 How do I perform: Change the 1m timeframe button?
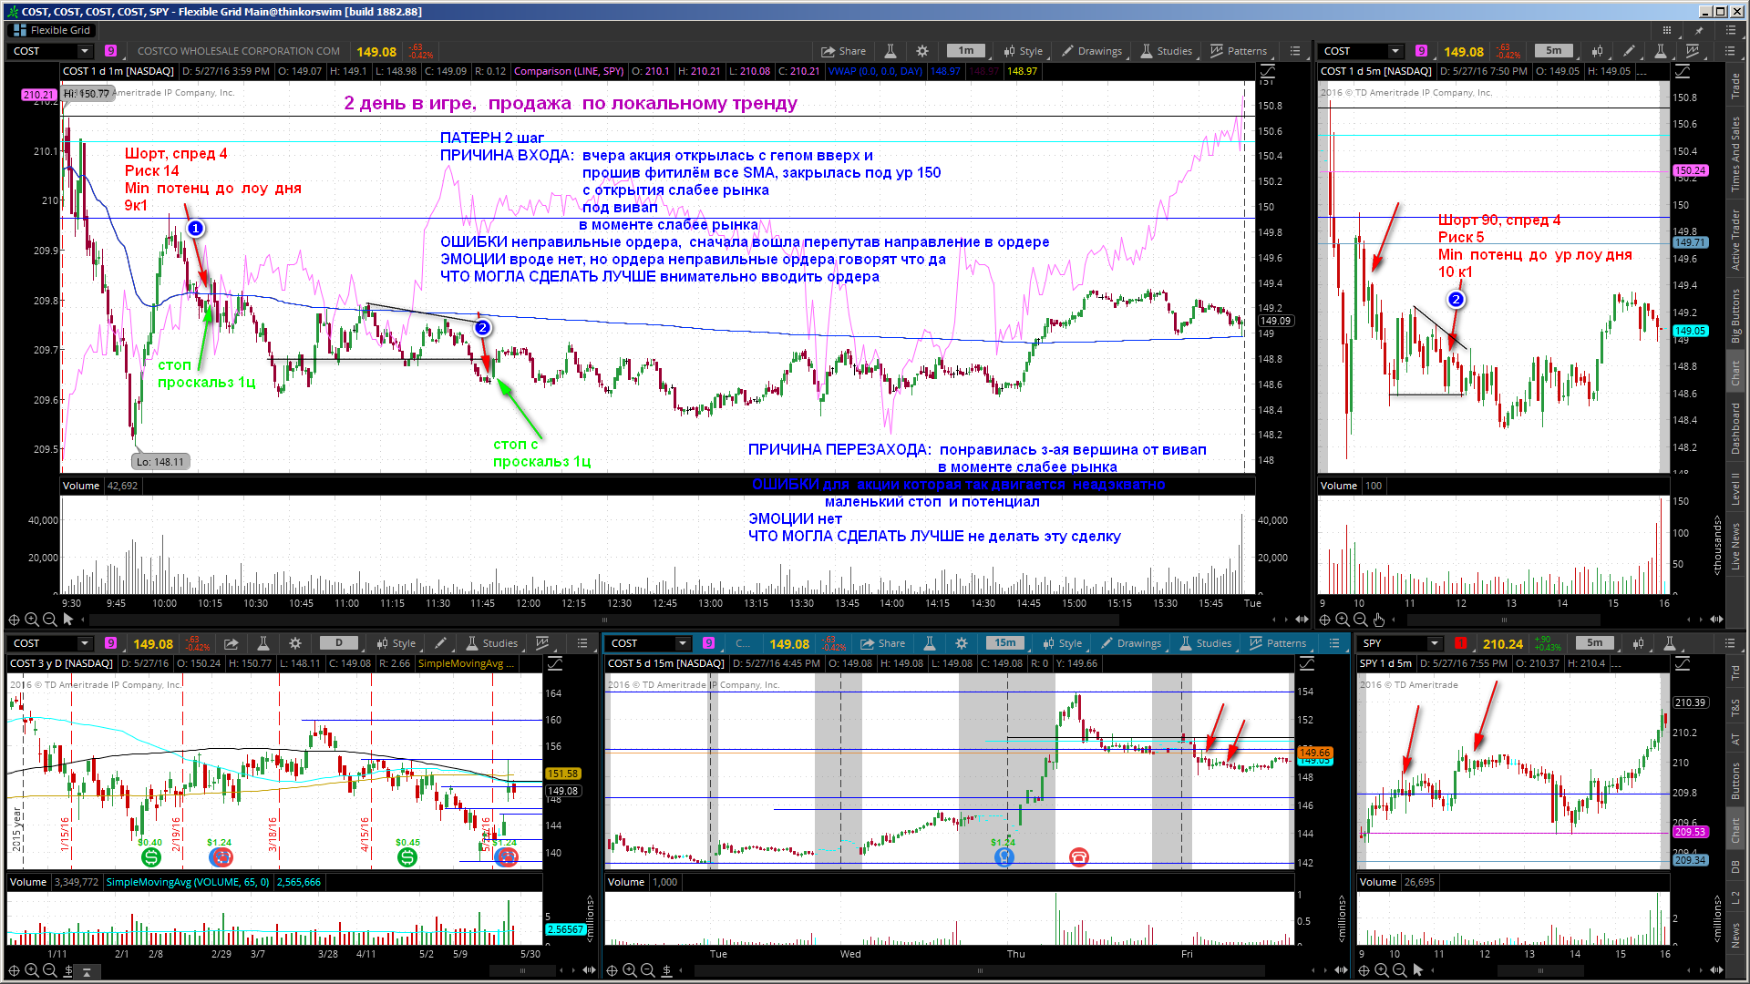[x=965, y=51]
